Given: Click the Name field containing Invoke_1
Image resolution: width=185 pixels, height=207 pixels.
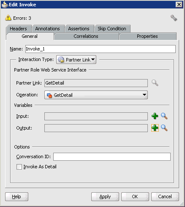Looking at the screenshot, I should (x=101, y=49).
